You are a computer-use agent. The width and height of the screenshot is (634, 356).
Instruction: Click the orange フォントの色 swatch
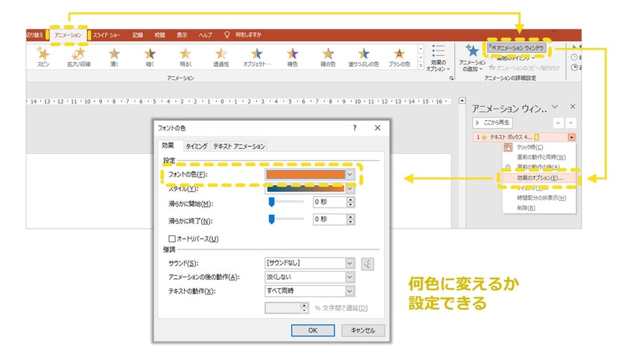306,175
